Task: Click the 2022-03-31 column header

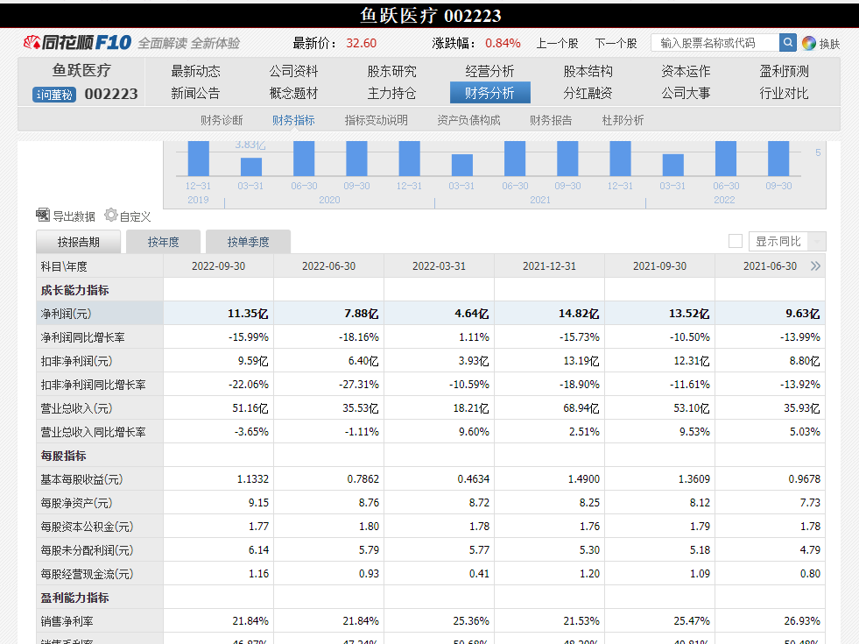Action: click(439, 266)
